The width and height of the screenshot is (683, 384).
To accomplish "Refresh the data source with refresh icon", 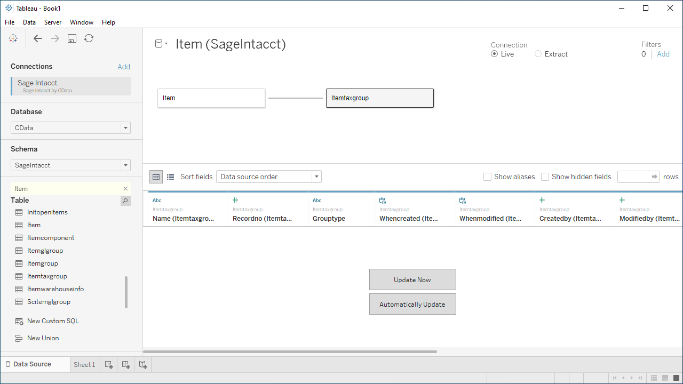I will [x=89, y=38].
